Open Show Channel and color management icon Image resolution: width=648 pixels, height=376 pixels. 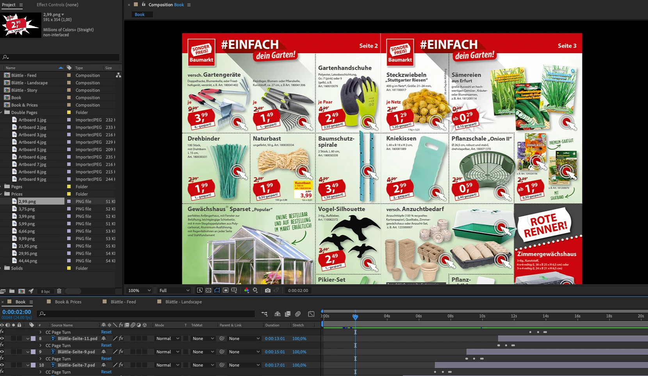(246, 290)
